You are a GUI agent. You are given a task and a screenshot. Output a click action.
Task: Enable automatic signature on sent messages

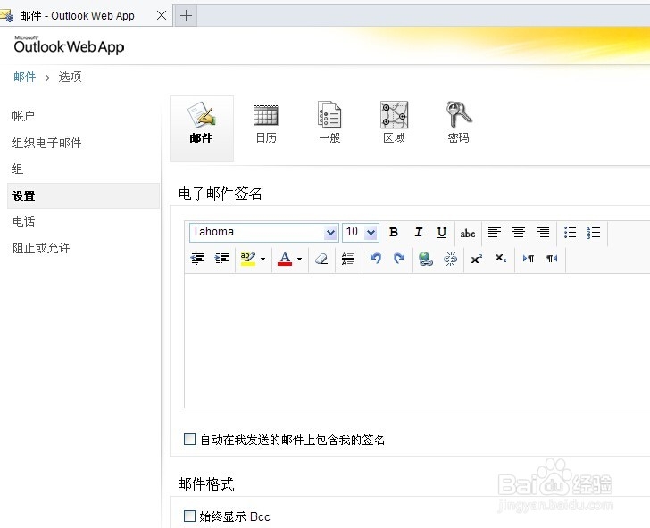(x=189, y=439)
